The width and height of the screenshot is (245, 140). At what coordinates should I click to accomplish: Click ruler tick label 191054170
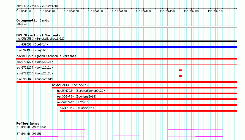click(119, 11)
